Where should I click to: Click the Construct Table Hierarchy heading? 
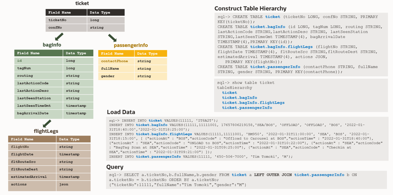coord(250,8)
